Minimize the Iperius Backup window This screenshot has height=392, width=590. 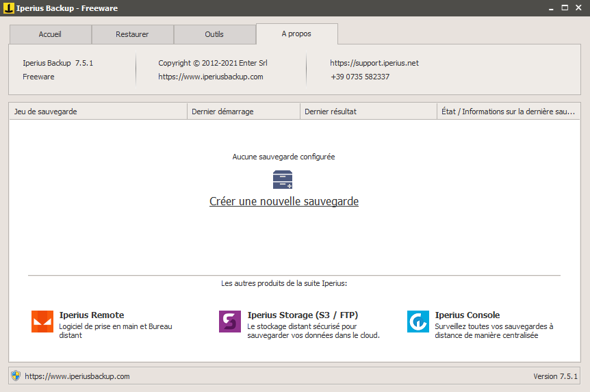point(551,8)
